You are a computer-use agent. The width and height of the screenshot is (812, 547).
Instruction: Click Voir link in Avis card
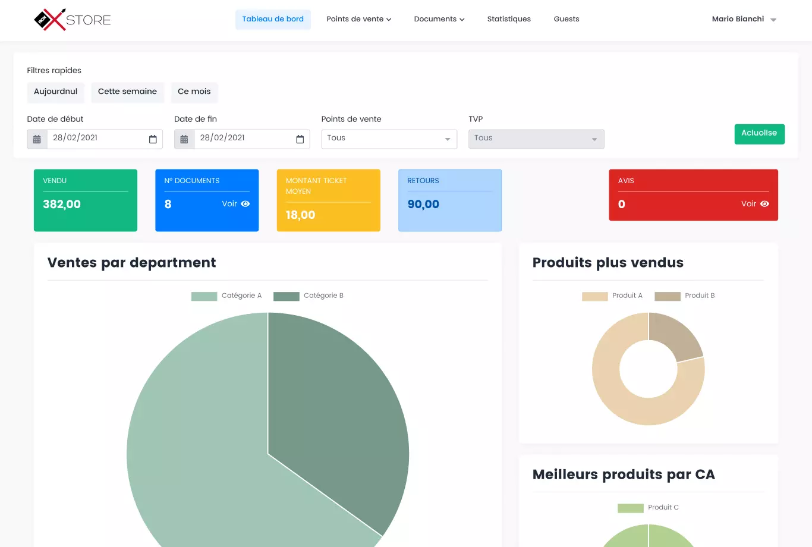pyautogui.click(x=748, y=204)
